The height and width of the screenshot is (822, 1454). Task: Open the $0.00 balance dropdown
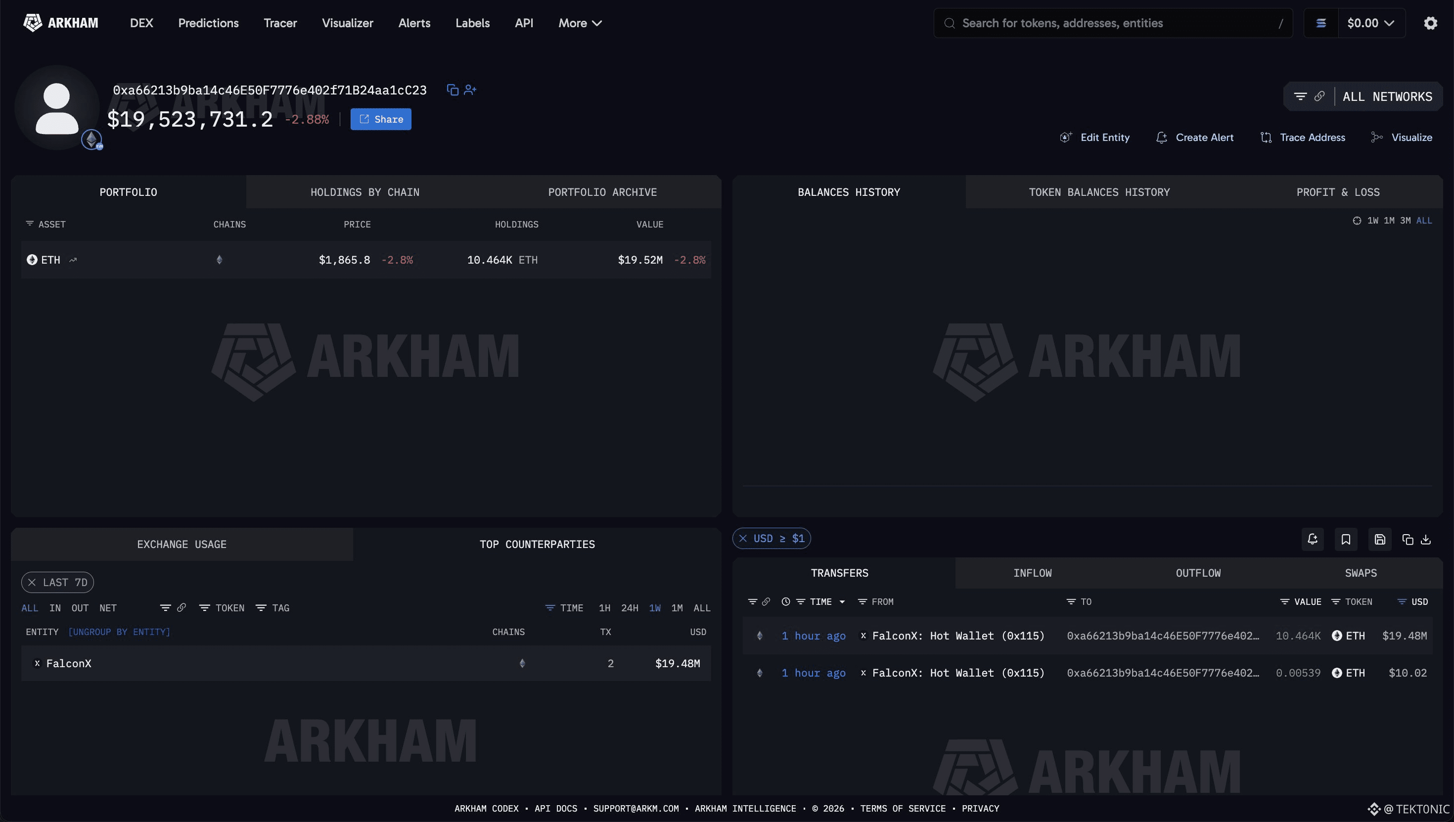coord(1371,23)
